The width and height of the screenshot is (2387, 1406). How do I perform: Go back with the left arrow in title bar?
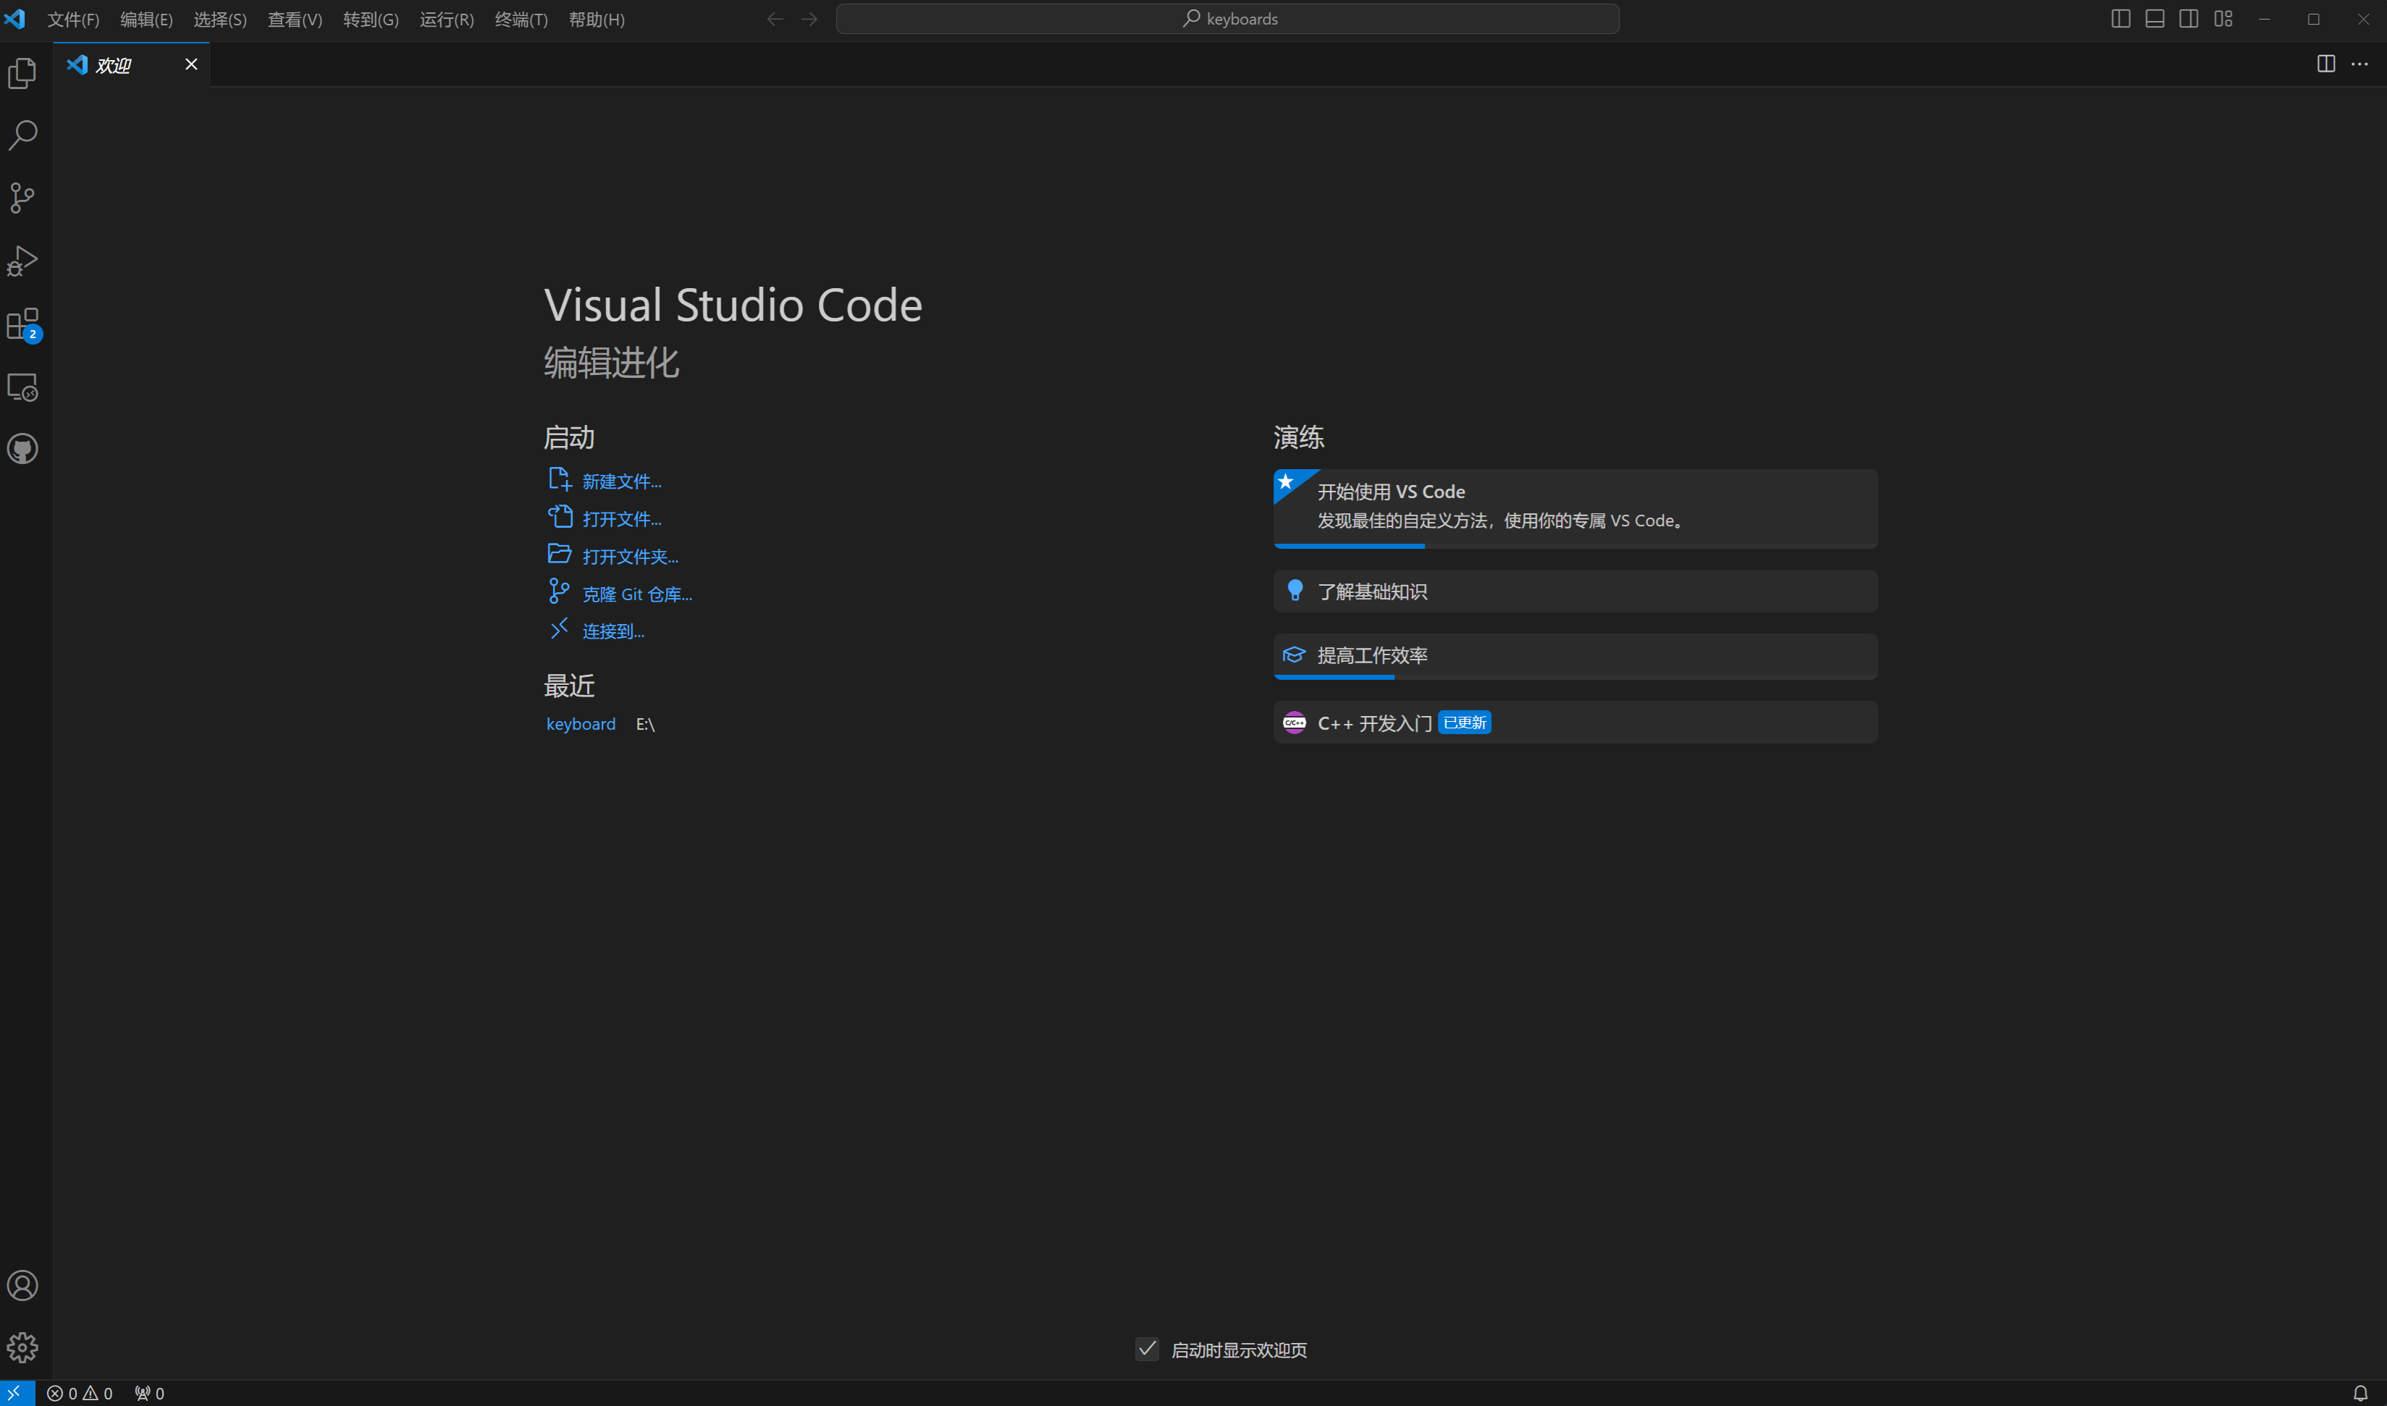point(775,19)
